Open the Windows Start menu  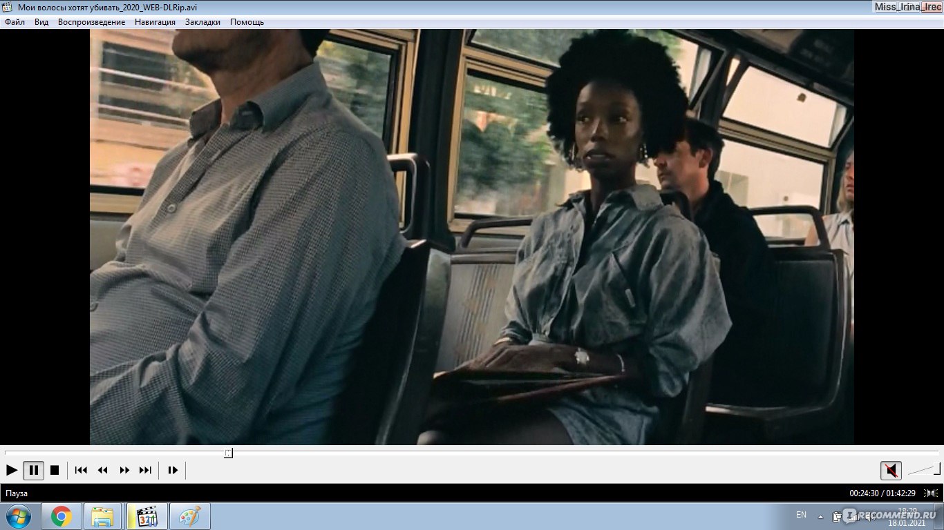tap(18, 516)
